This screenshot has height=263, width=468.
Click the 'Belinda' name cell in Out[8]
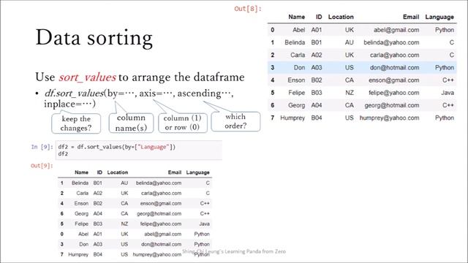[x=295, y=42]
